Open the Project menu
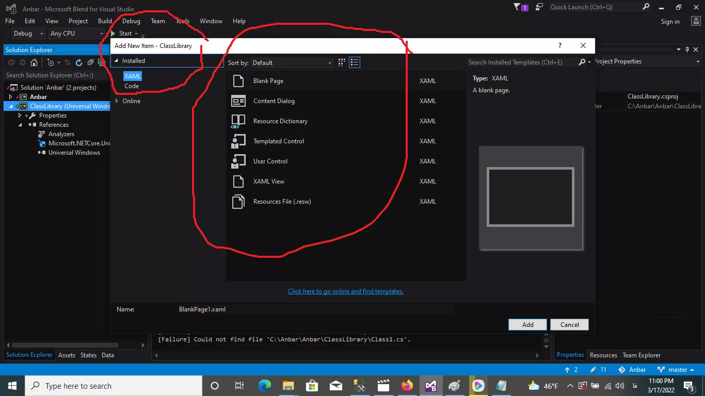 (x=78, y=21)
